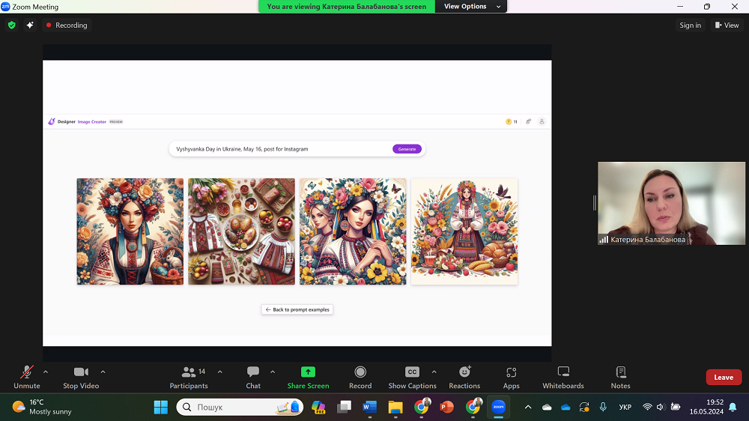This screenshot has width=749, height=421.
Task: Click the Sign in button
Action: 690,25
